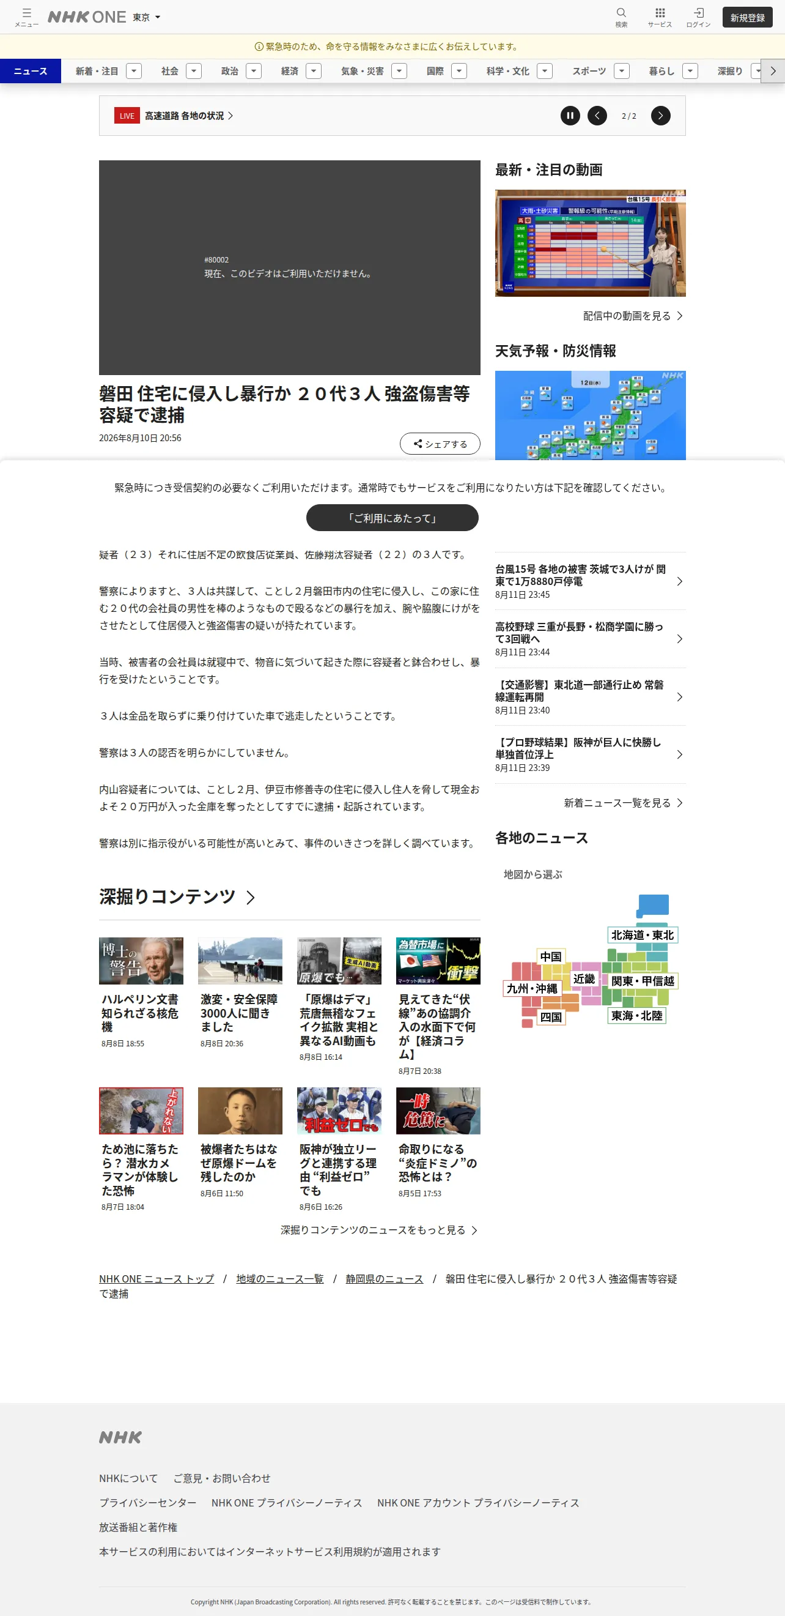Open プライバシーセンター footer link
This screenshot has width=785, height=1616.
[147, 1502]
